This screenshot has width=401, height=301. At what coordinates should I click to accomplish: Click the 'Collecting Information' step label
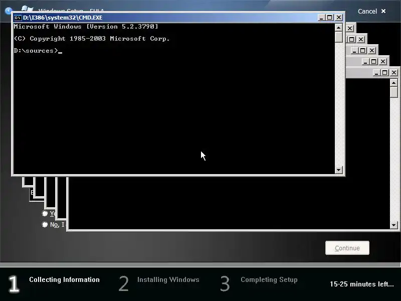pos(64,279)
